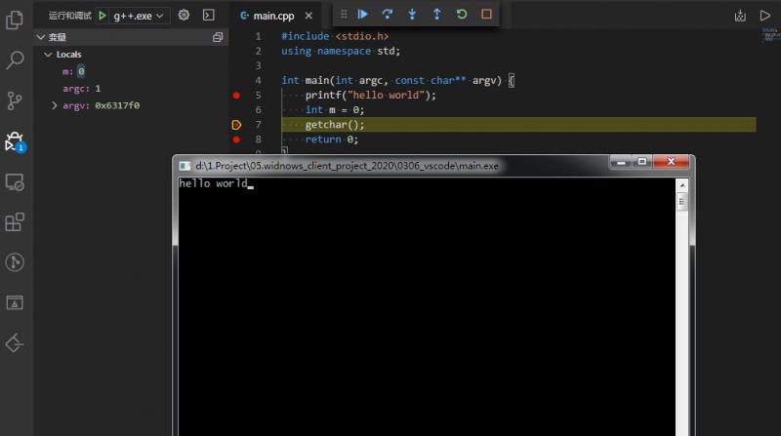Click the getchar() call on line 7
The width and height of the screenshot is (781, 436).
pyautogui.click(x=335, y=125)
